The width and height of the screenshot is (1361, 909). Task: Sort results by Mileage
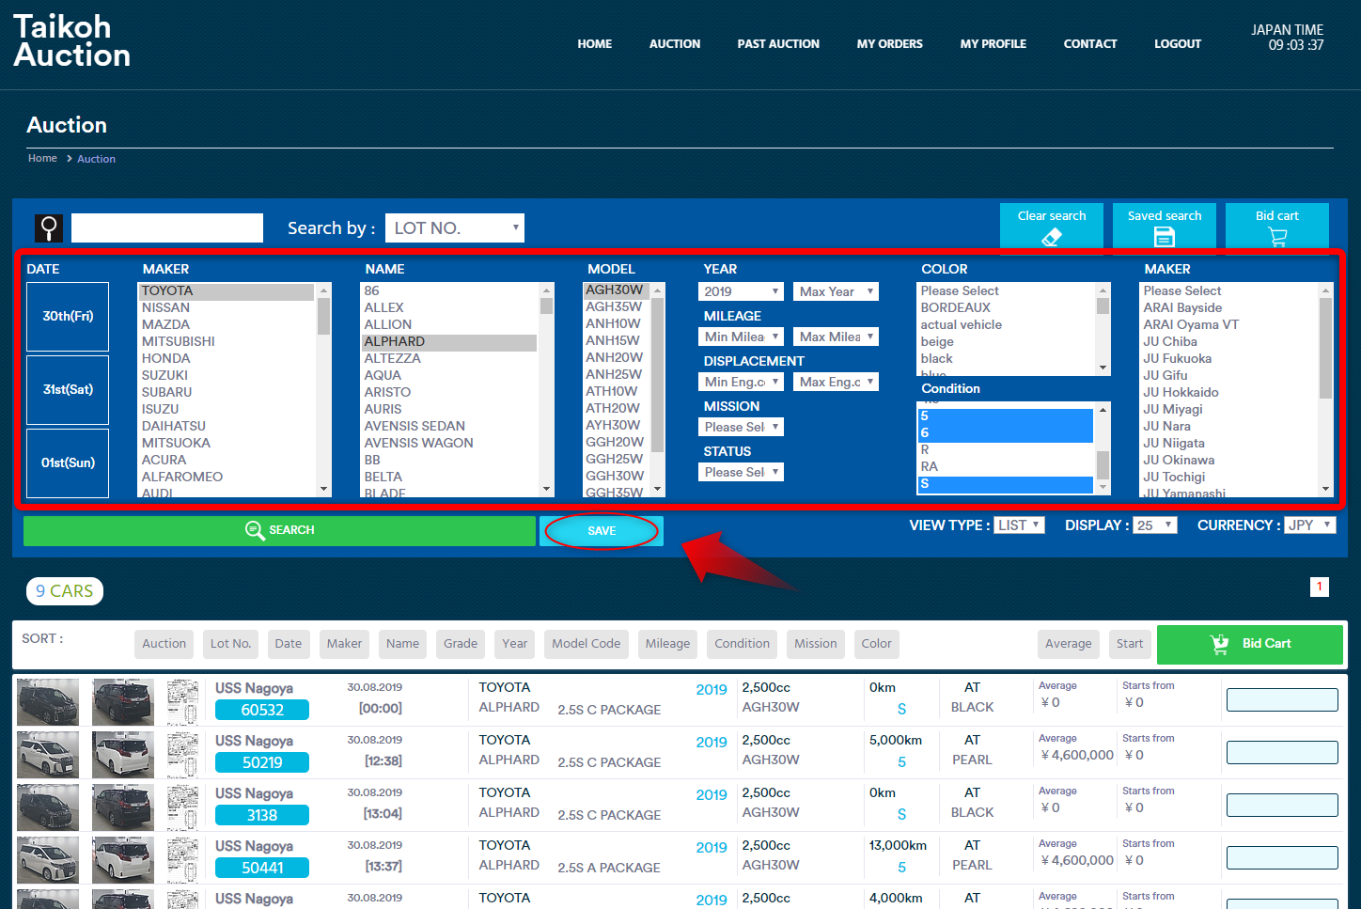pyautogui.click(x=667, y=644)
